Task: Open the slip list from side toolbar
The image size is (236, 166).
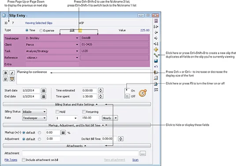Action: (156, 21)
